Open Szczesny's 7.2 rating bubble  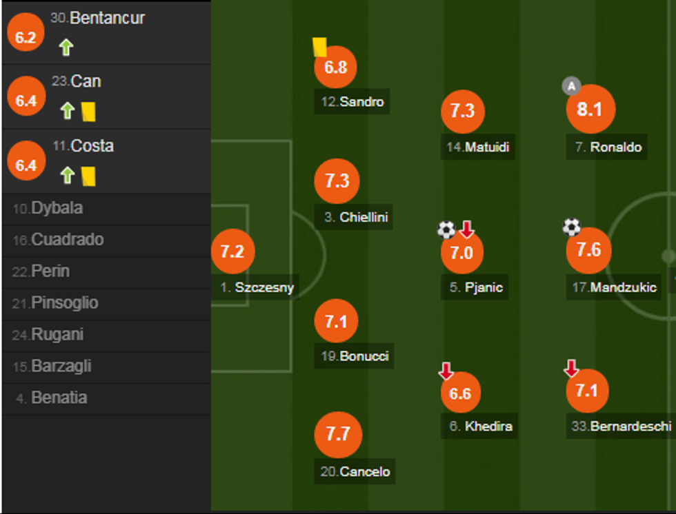232,251
